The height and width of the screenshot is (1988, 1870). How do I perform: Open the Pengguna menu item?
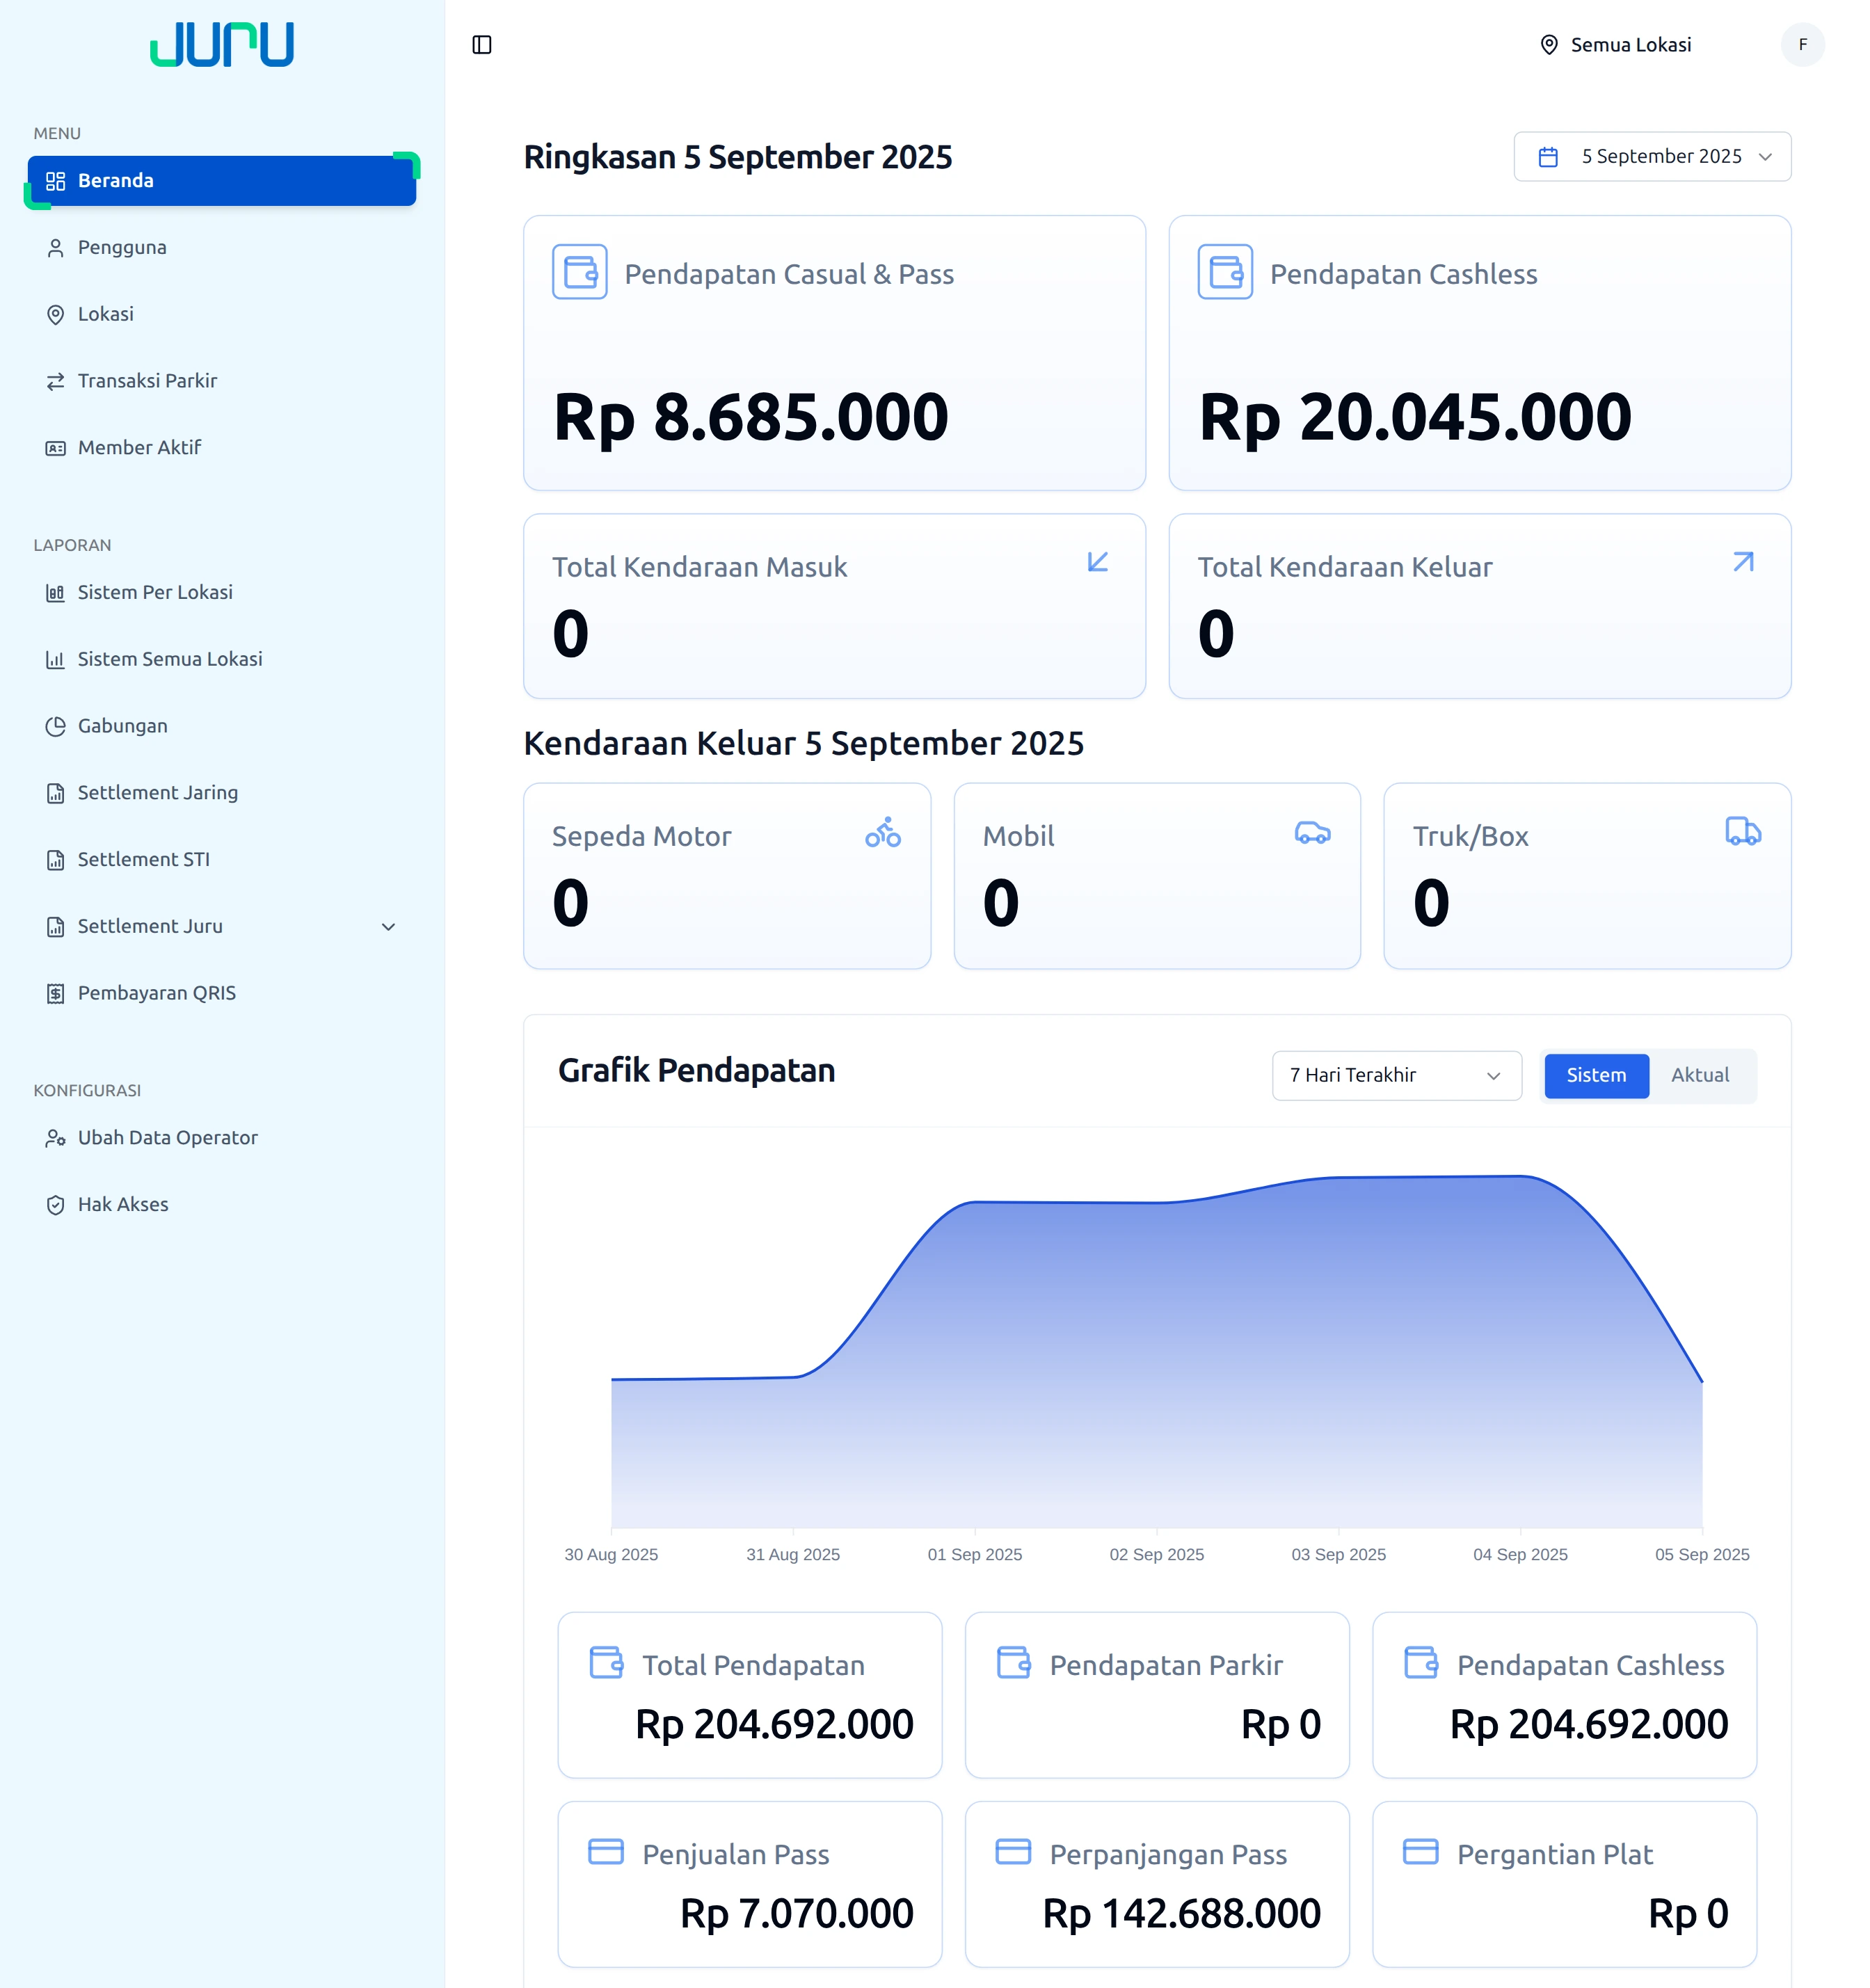coord(222,248)
